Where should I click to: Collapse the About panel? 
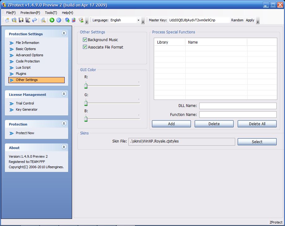click(64, 147)
